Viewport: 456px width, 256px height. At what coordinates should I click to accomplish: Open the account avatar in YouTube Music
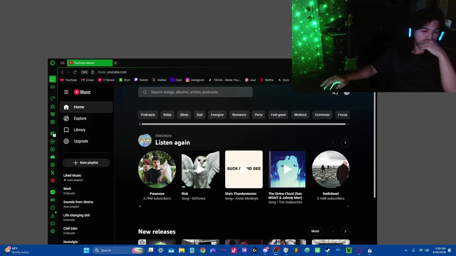[347, 93]
